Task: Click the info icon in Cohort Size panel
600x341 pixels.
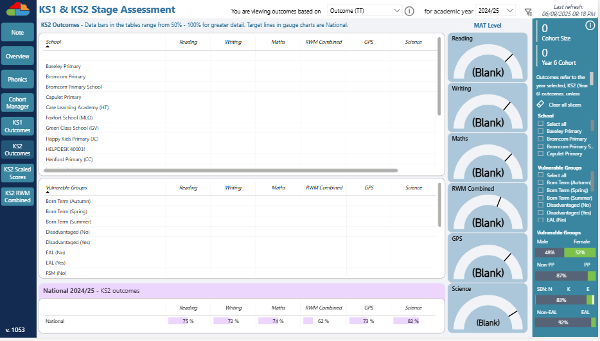Action: pos(590,26)
